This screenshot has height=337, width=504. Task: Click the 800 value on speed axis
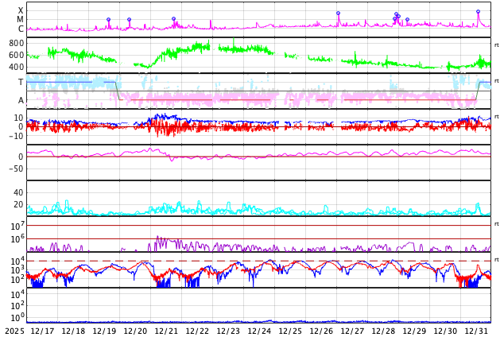[x=17, y=43]
